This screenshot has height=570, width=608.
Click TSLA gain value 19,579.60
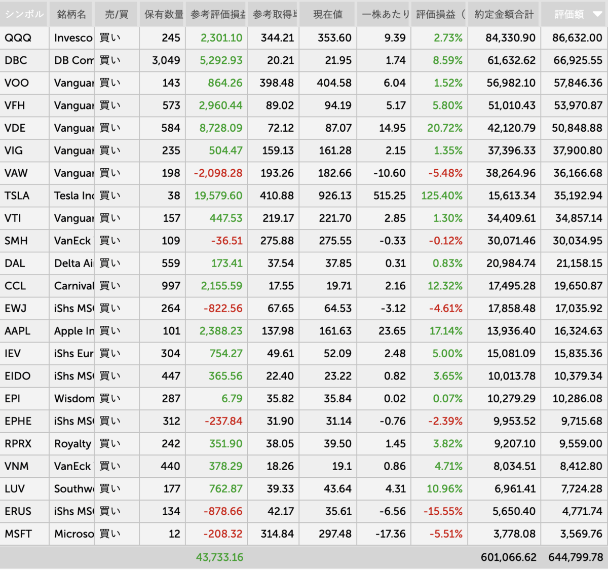coord(218,196)
